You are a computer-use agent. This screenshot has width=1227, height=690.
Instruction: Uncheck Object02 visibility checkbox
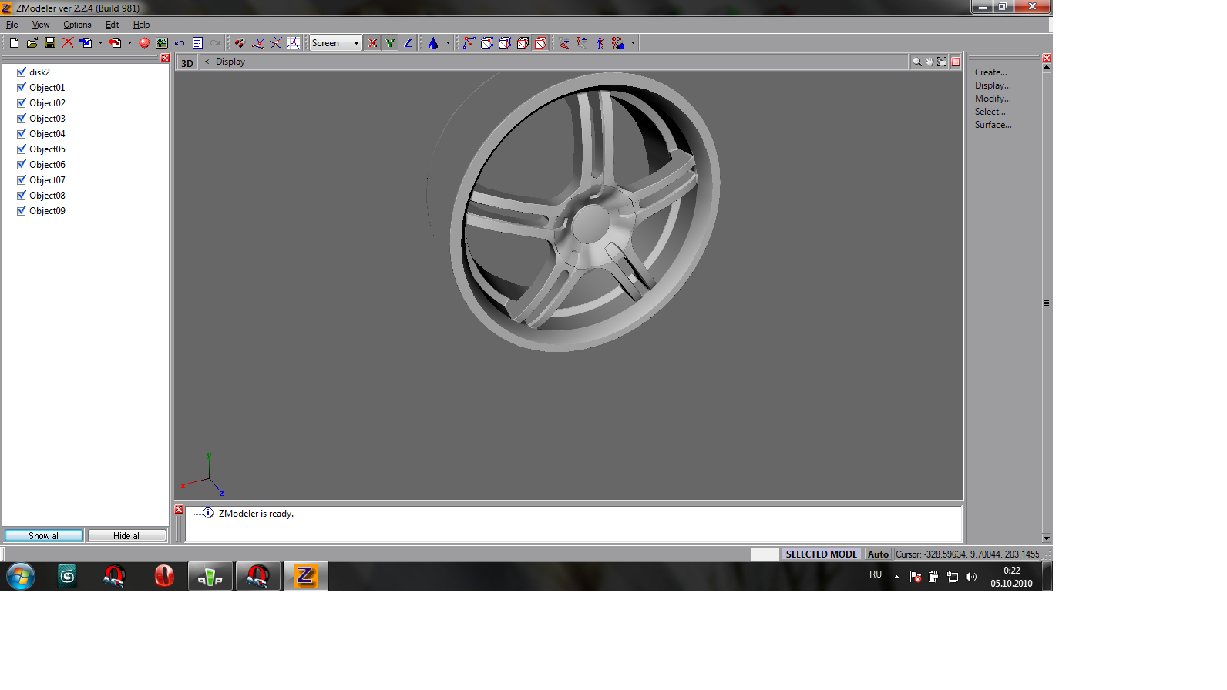point(22,102)
